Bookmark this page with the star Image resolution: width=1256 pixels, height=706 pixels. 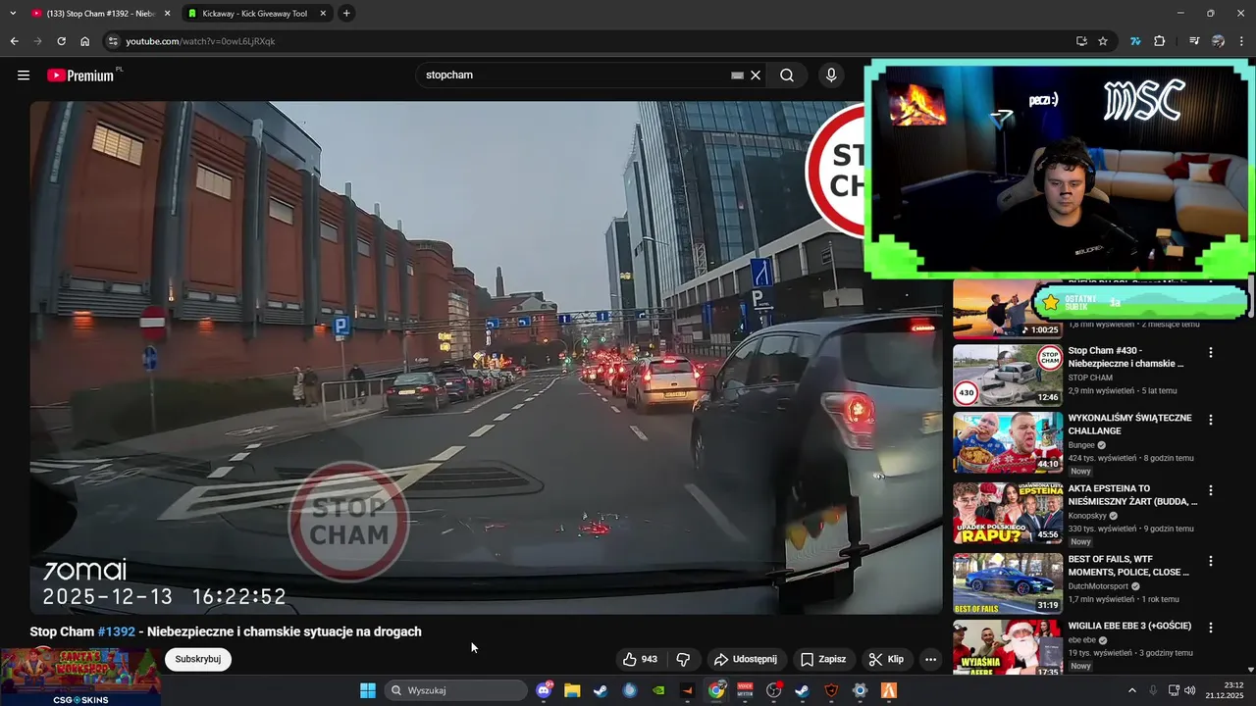pyautogui.click(x=1103, y=41)
